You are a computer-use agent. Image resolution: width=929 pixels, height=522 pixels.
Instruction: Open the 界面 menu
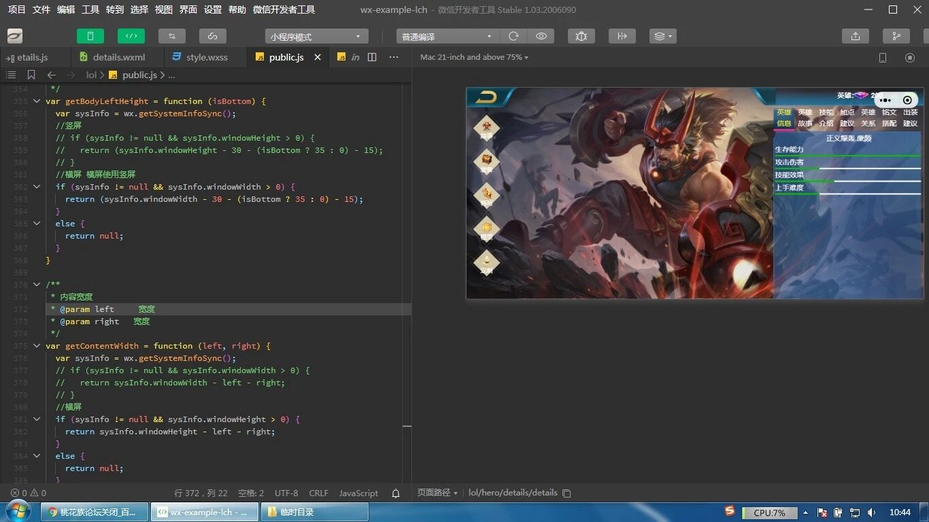click(x=188, y=10)
